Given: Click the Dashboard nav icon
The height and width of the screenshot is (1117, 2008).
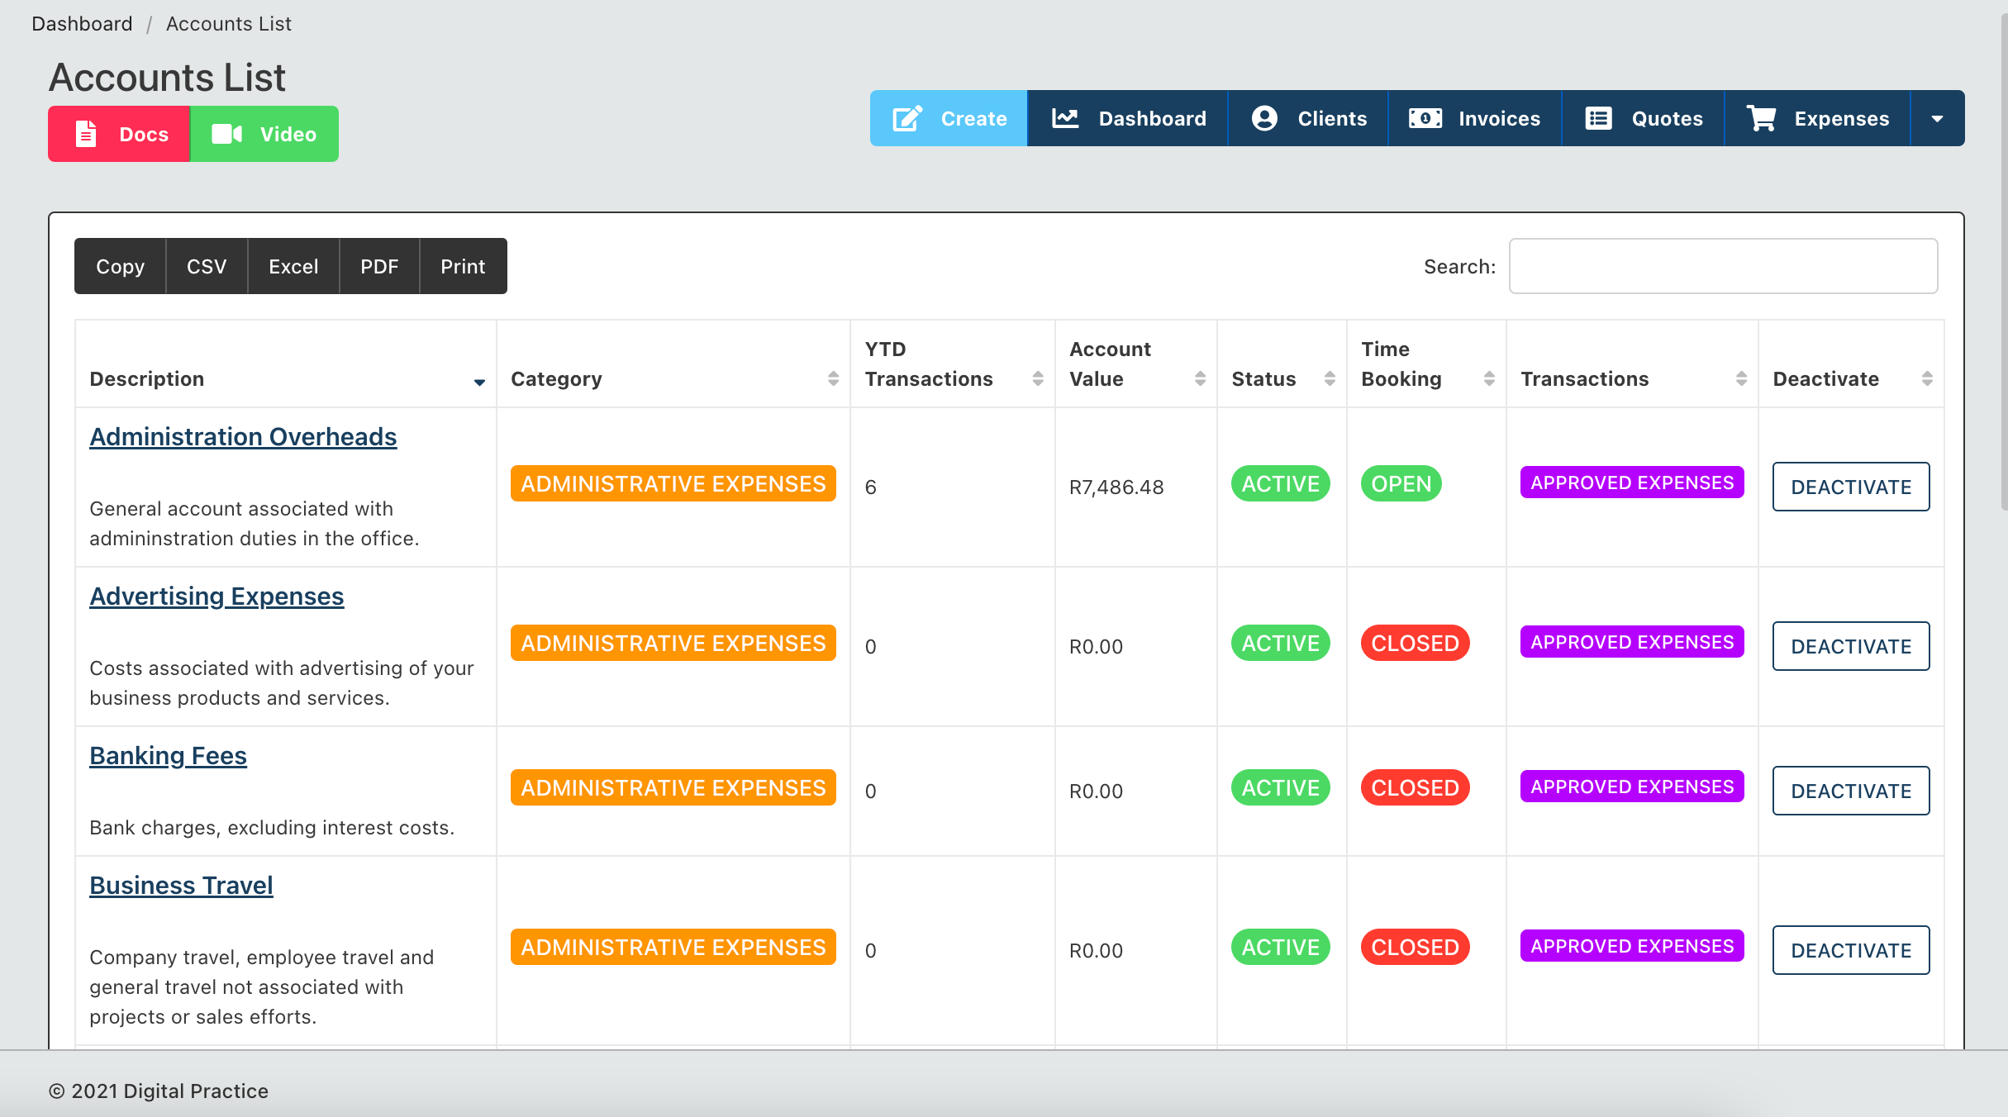Looking at the screenshot, I should pos(1066,118).
